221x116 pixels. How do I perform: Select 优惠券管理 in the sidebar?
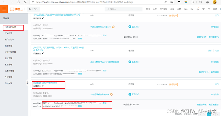click(9, 71)
